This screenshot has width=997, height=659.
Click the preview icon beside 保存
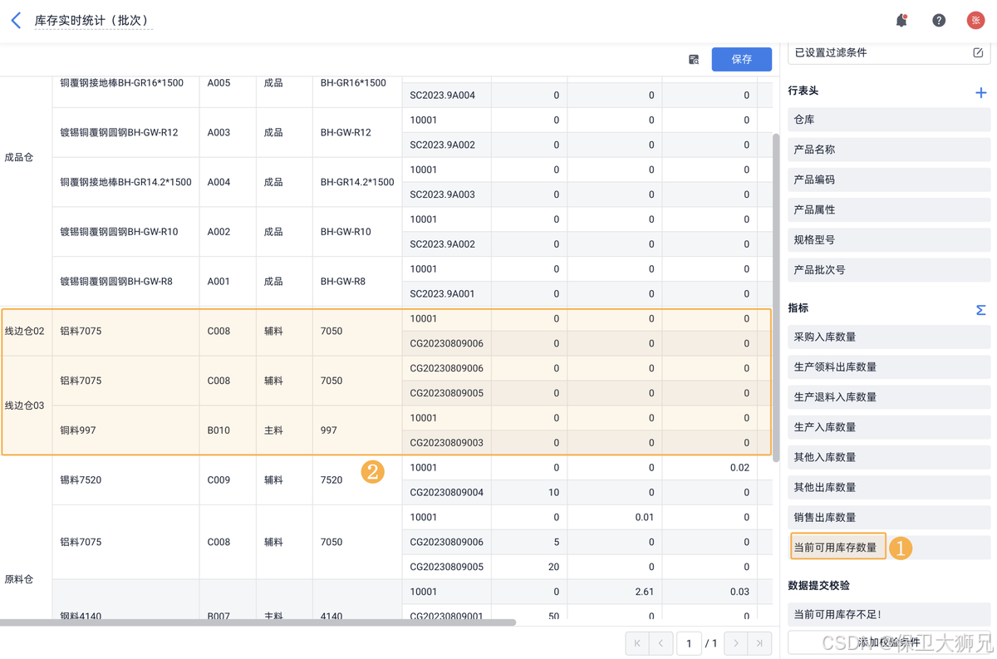pyautogui.click(x=694, y=59)
